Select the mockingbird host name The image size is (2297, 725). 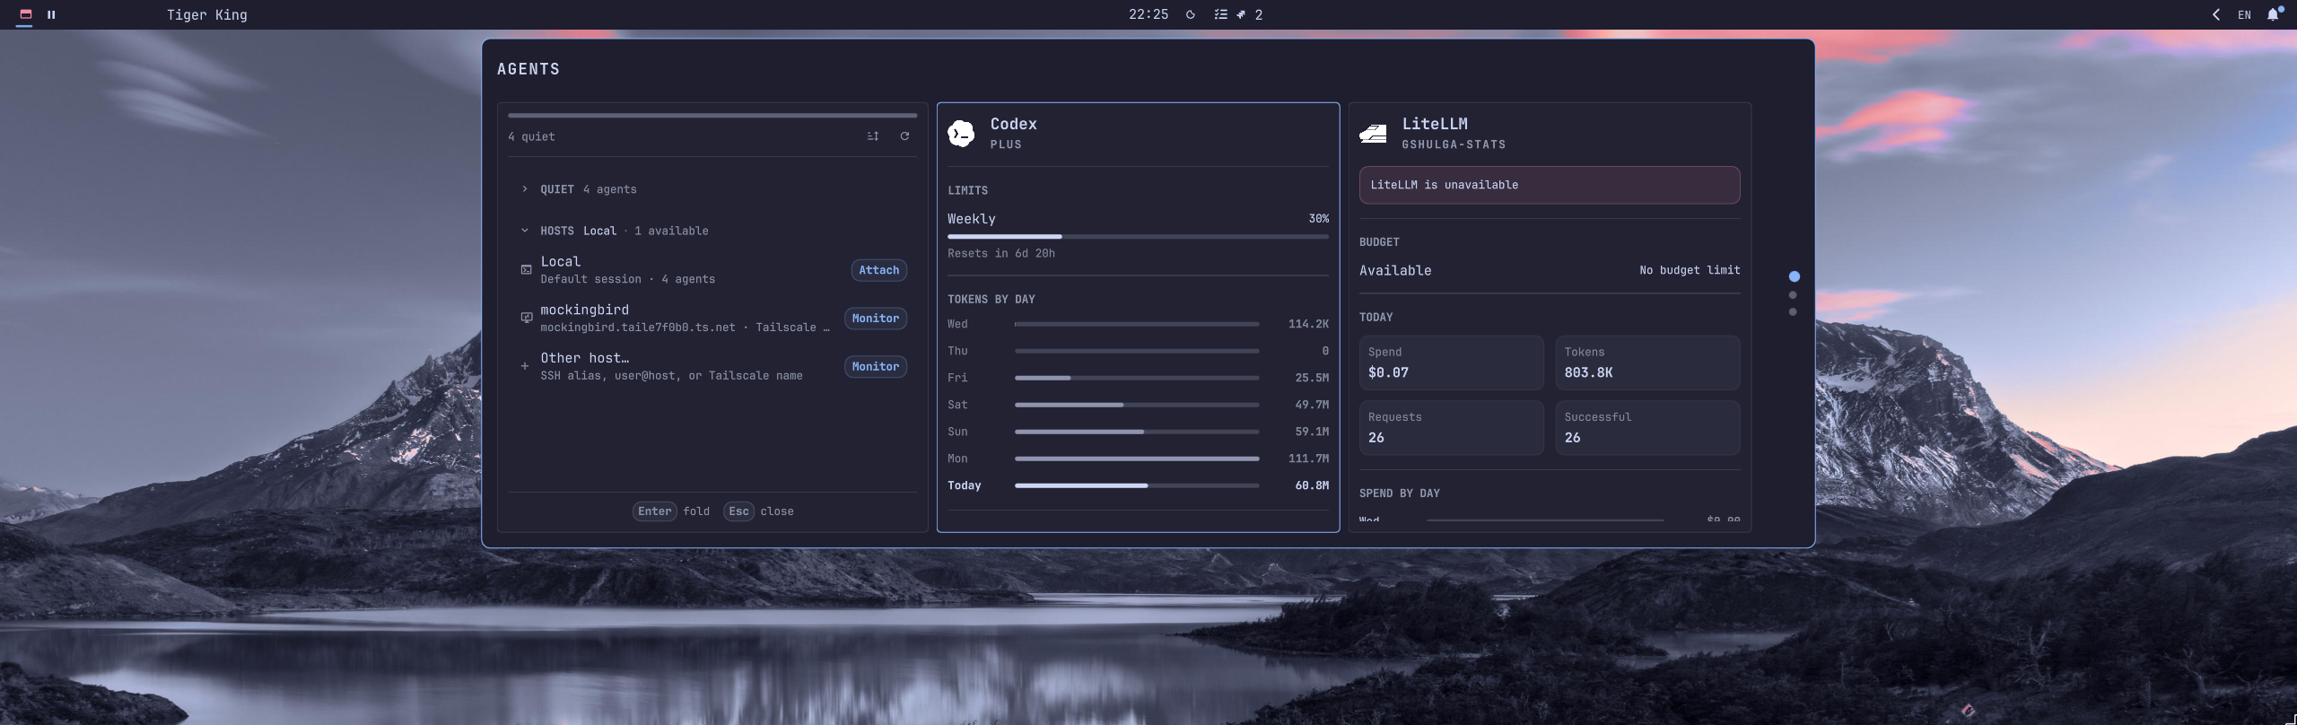point(584,310)
